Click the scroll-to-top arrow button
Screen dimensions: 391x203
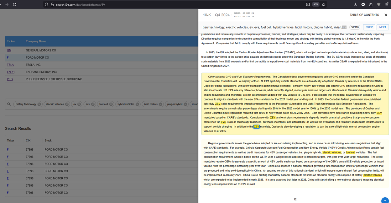click(x=385, y=200)
